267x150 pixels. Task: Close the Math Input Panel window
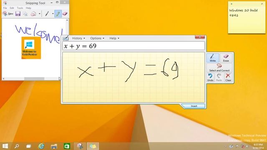click(200, 37)
